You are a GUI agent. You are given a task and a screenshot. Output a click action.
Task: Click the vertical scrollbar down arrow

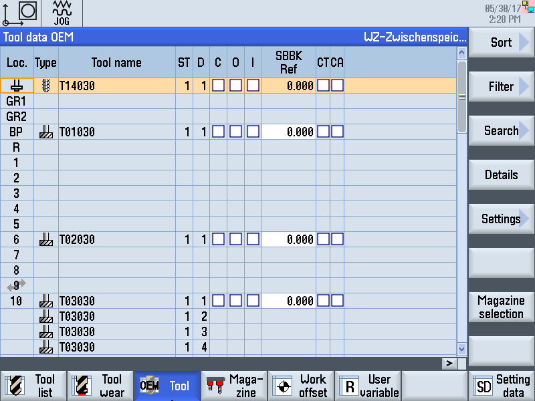[x=461, y=348]
